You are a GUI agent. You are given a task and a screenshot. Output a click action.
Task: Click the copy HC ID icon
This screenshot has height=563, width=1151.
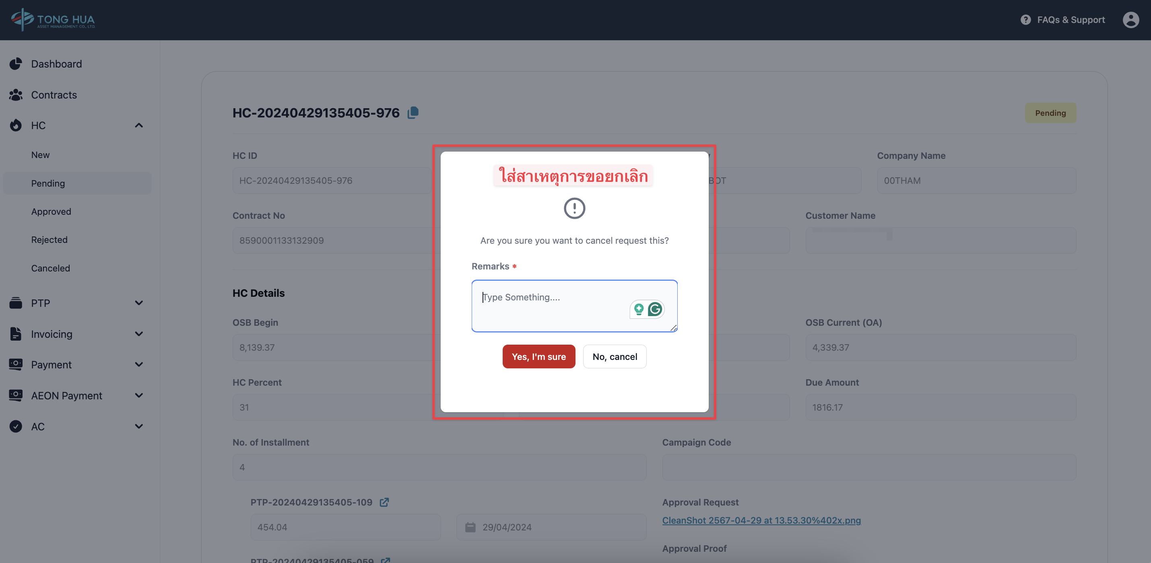coord(413,113)
